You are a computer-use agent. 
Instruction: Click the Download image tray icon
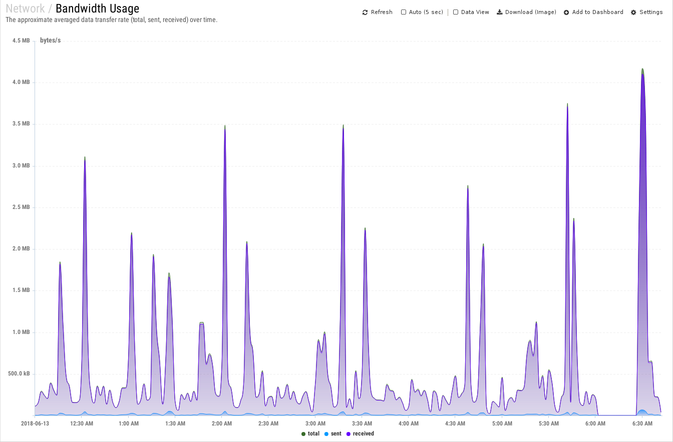[x=499, y=12]
